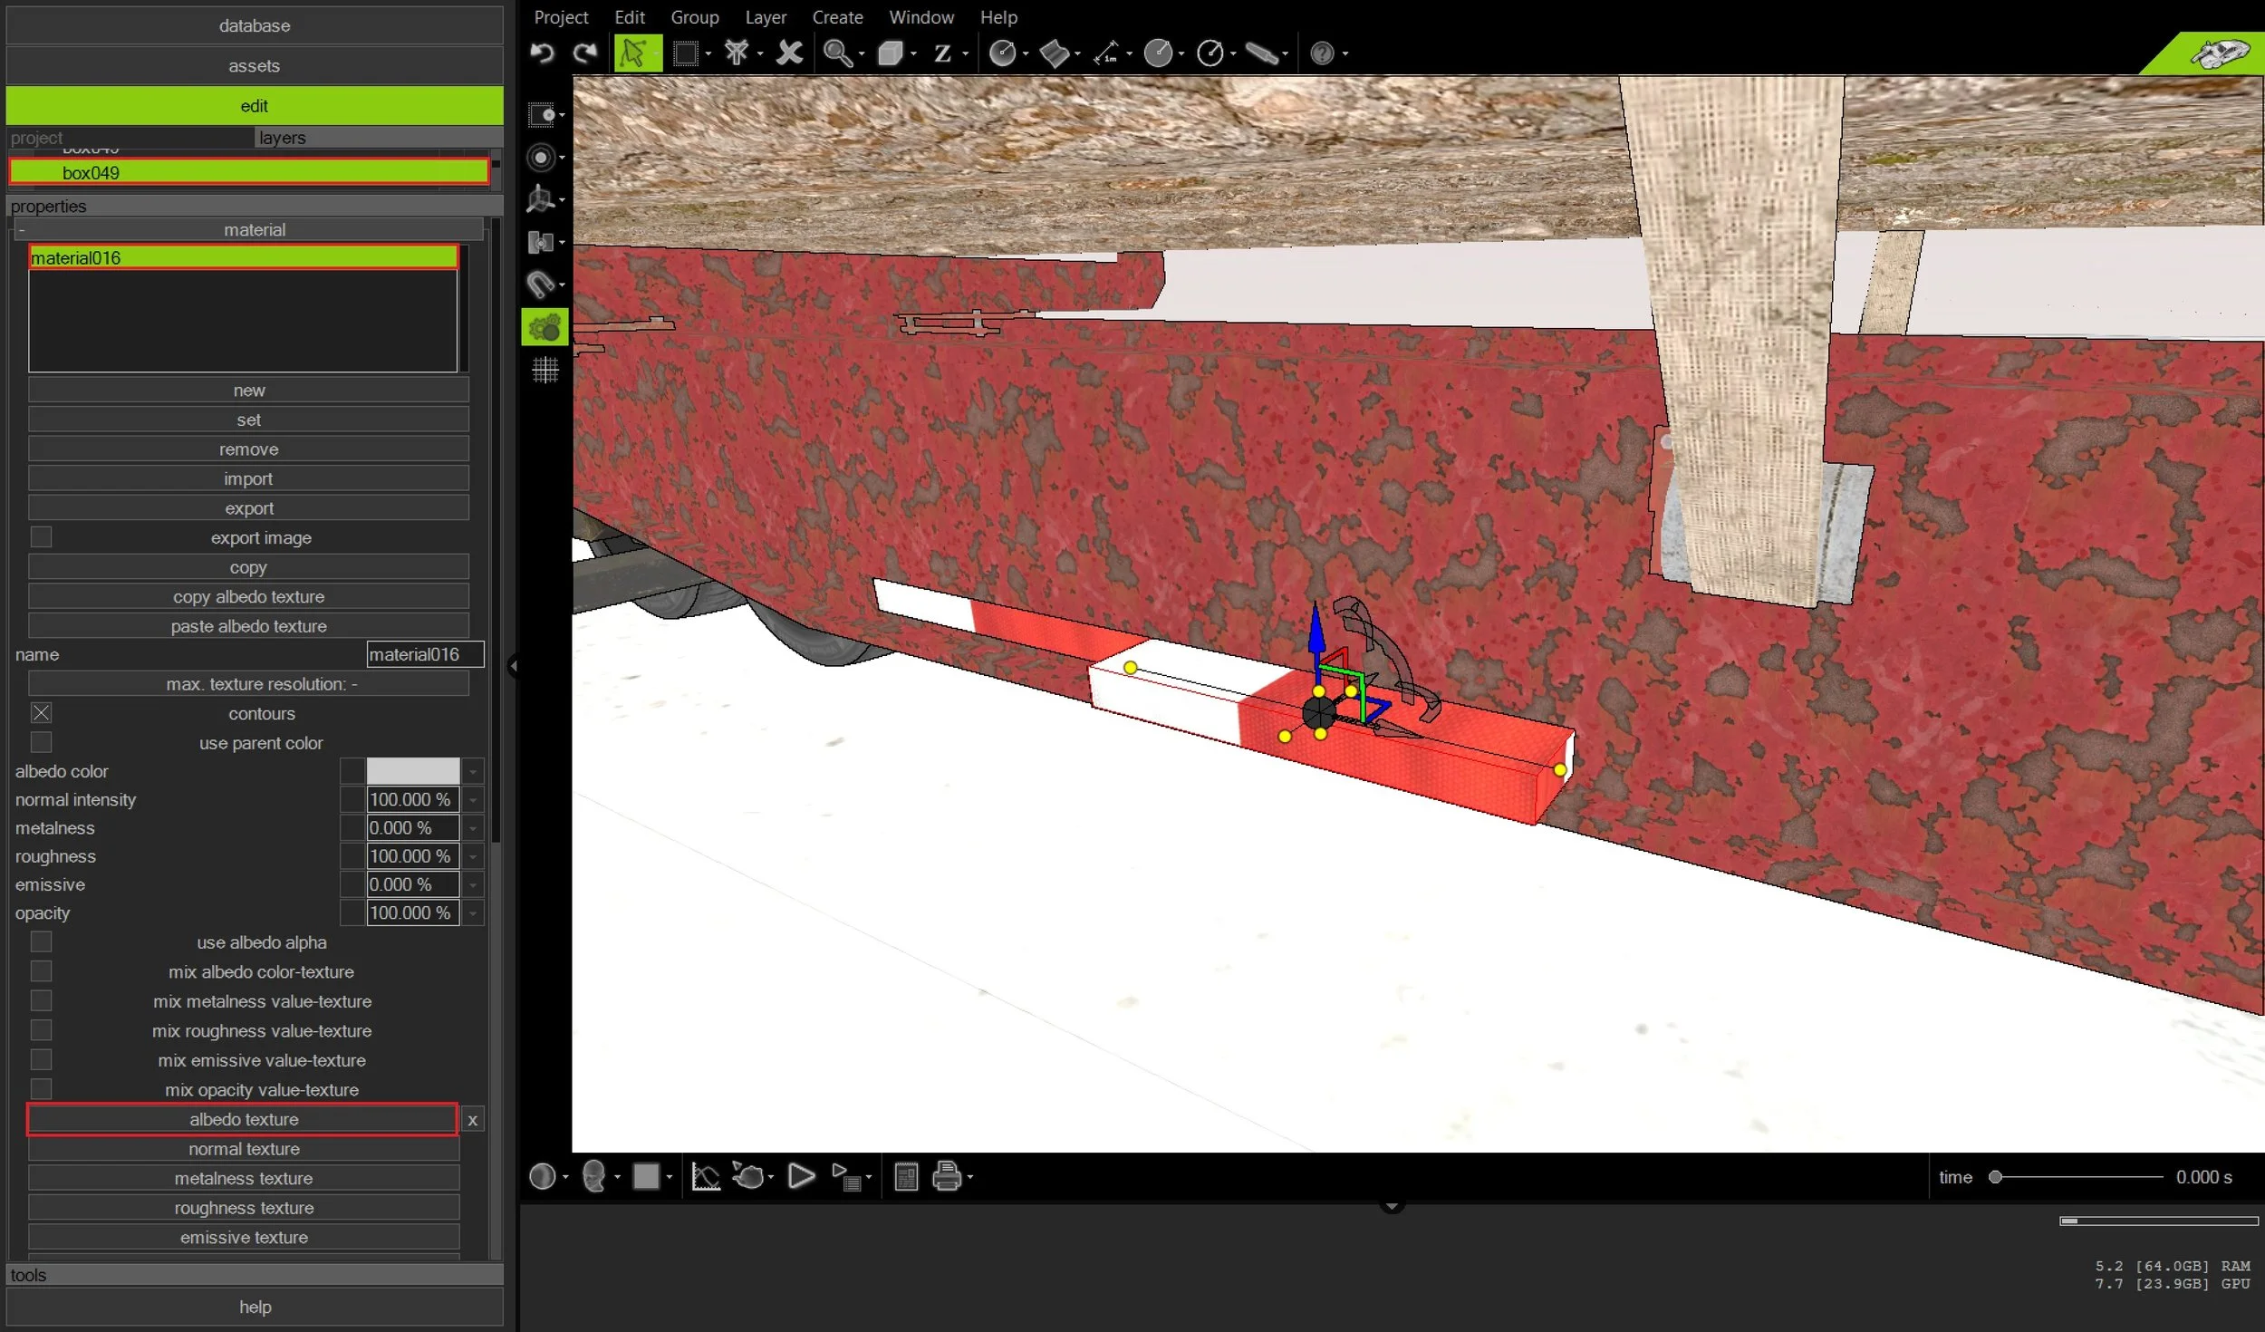The height and width of the screenshot is (1332, 2265).
Task: Click the measure distance 1m tool
Action: [x=1106, y=53]
